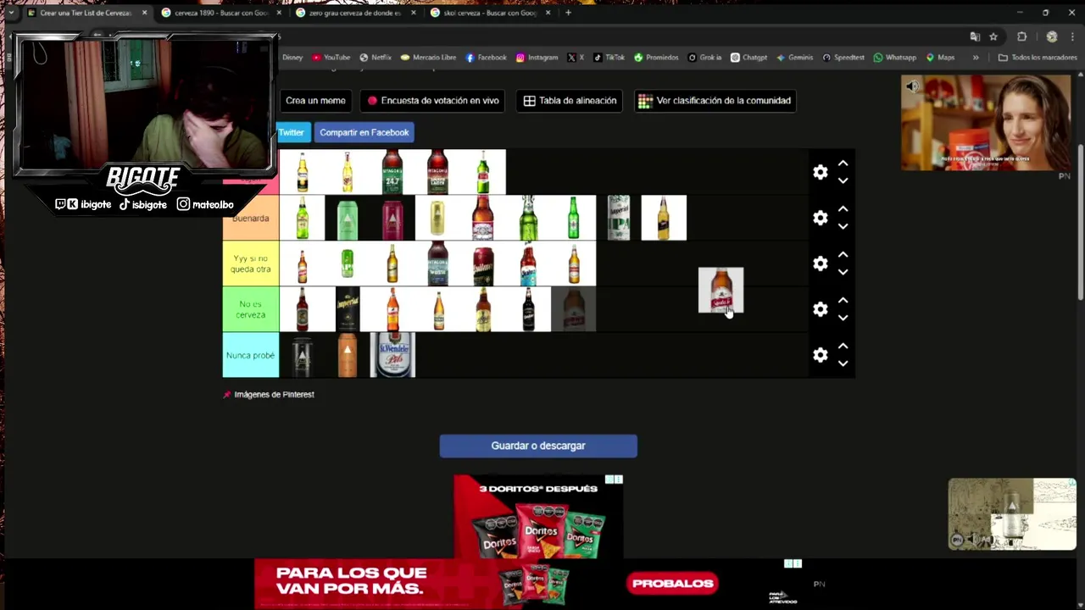The image size is (1085, 610).
Task: Select black Imperial bottle in No es cerveza
Action: [x=348, y=309]
